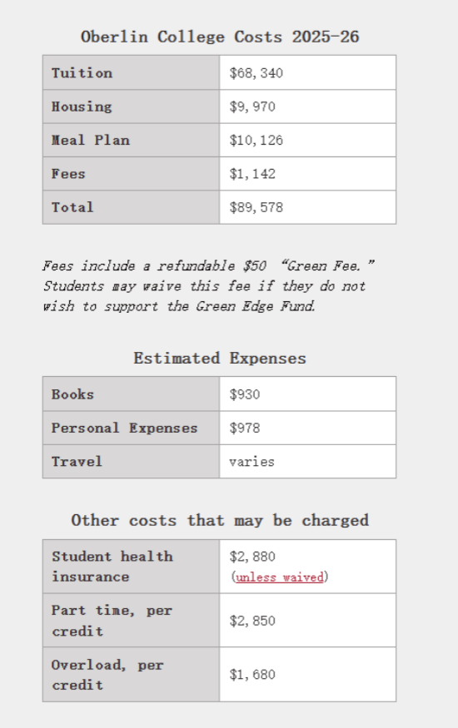Screen dimensions: 458x728
Task: Click the Part time per credit label
Action: pos(112,621)
